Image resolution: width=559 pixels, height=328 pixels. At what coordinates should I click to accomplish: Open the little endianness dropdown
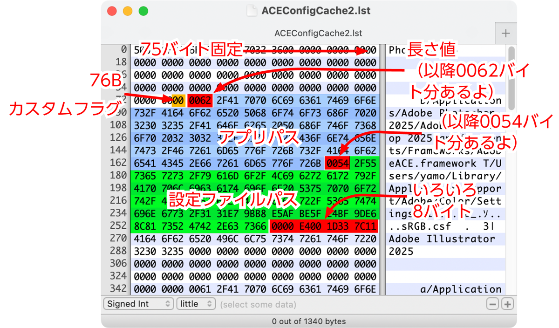[196, 304]
